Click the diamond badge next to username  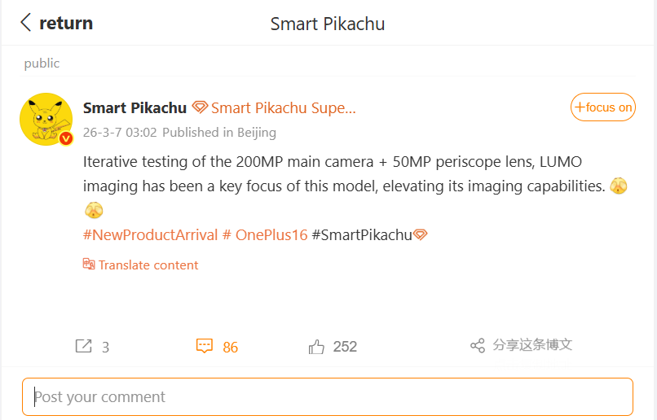pyautogui.click(x=200, y=108)
